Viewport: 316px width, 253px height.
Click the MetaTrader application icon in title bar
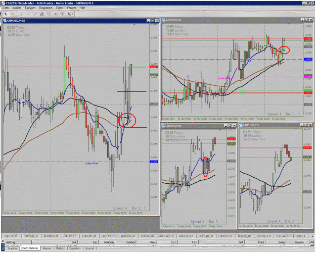(x=3, y=3)
